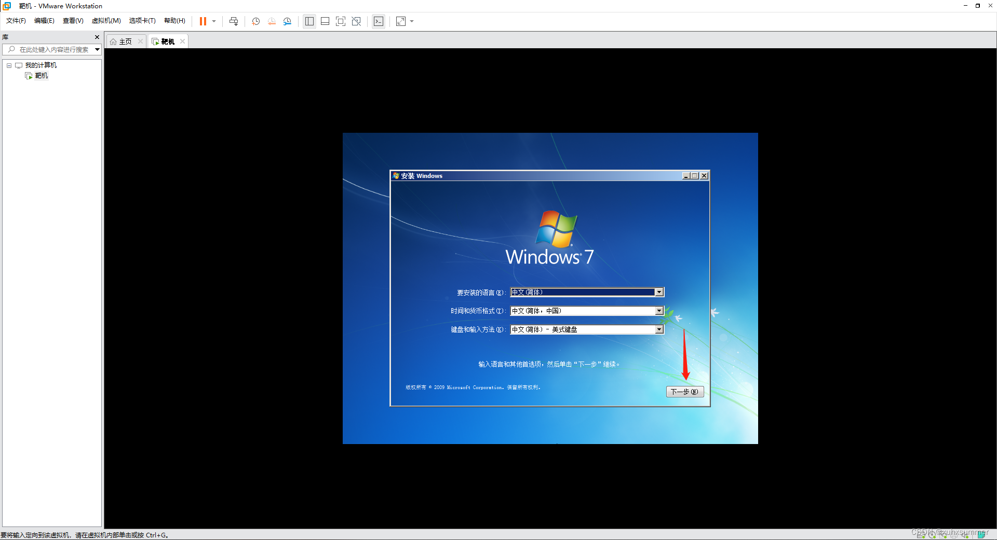
Task: Click the network adapter status icon
Action: (943, 534)
